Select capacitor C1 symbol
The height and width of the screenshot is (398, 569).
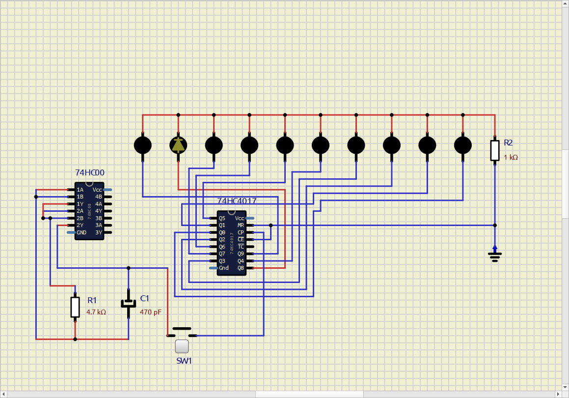pos(129,303)
